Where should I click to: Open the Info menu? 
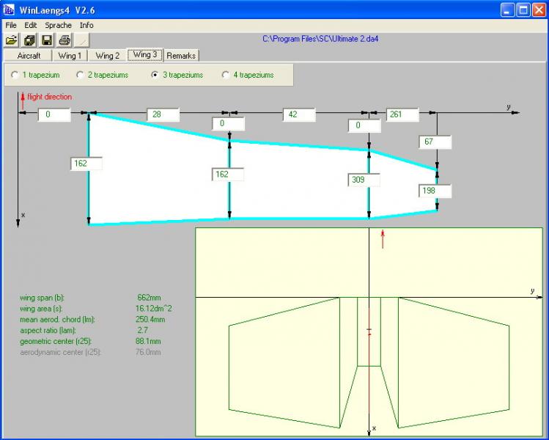(86, 25)
